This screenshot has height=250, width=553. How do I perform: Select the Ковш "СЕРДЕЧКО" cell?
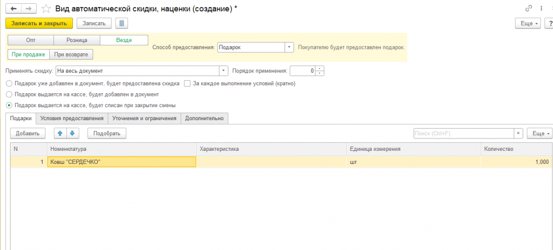(x=122, y=162)
